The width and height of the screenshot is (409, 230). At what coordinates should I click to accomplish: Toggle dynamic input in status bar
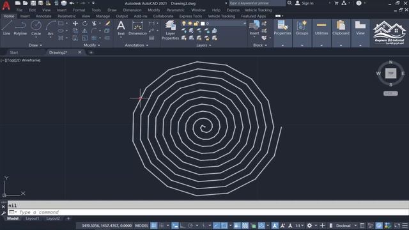tap(175, 226)
